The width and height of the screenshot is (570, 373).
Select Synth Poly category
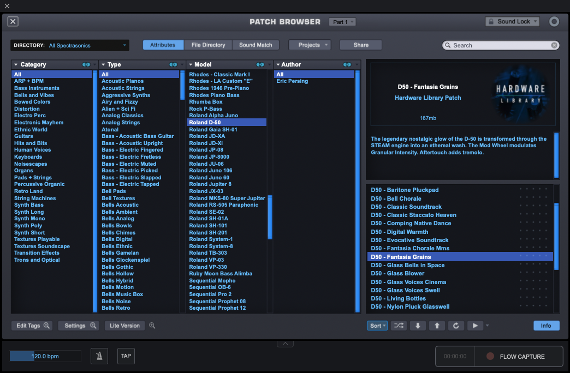[x=28, y=226]
